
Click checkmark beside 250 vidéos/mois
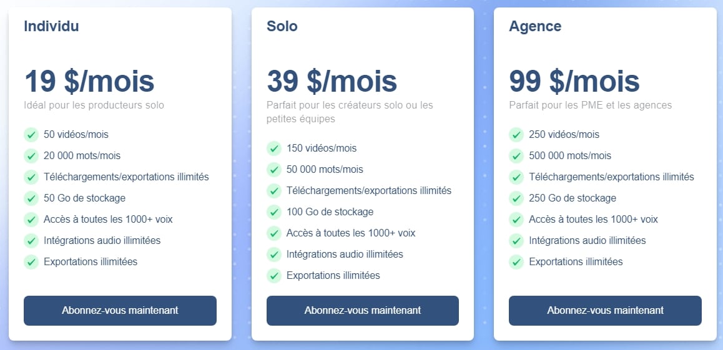[x=516, y=135]
